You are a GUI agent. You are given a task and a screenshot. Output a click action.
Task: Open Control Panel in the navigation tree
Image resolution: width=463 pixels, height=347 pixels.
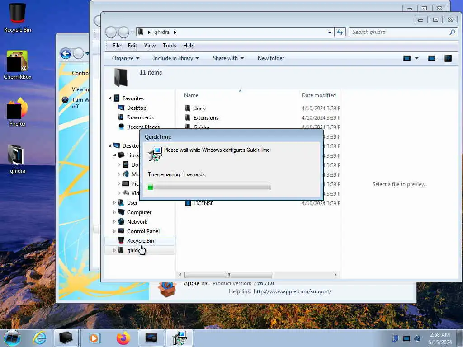(143, 231)
